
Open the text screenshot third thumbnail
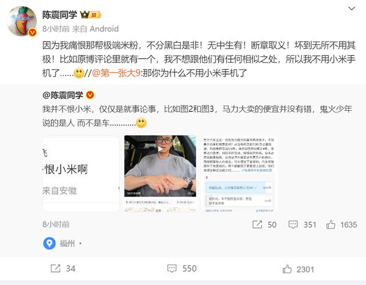click(240, 174)
